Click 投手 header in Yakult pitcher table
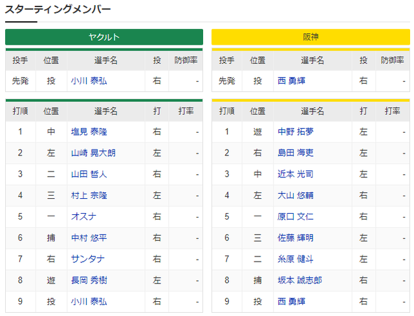This screenshot has height=316, width=414. [x=20, y=60]
